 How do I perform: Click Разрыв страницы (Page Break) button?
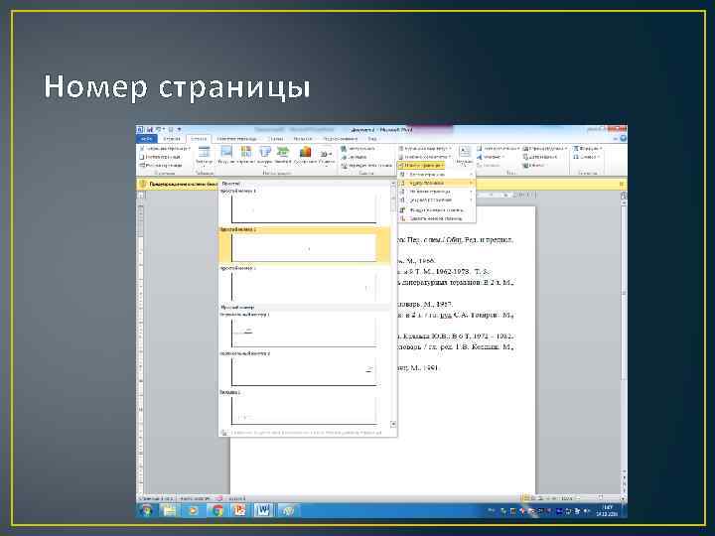click(161, 166)
